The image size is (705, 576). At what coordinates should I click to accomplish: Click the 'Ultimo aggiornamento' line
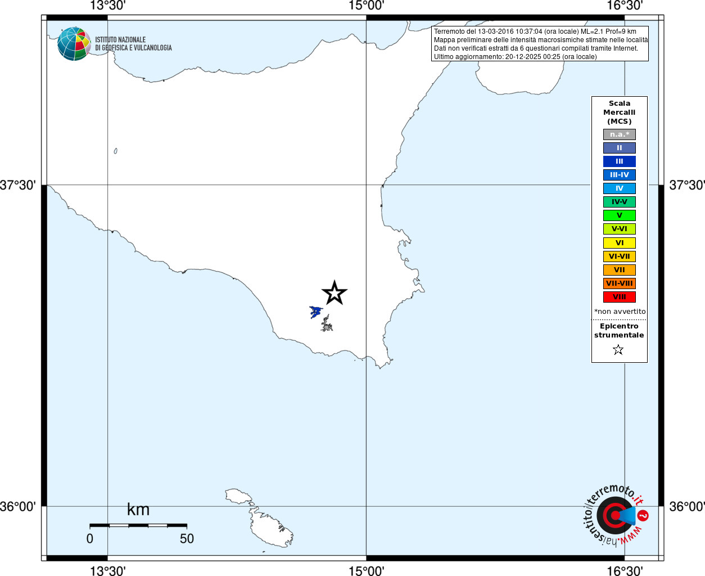click(515, 57)
